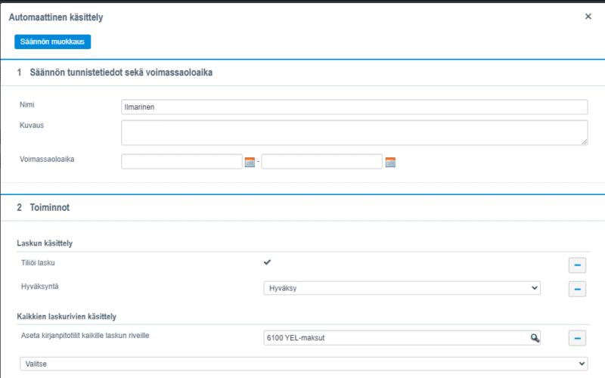
Task: Open the Hyväksyntä dropdown showing Hyväksy
Action: coord(402,288)
